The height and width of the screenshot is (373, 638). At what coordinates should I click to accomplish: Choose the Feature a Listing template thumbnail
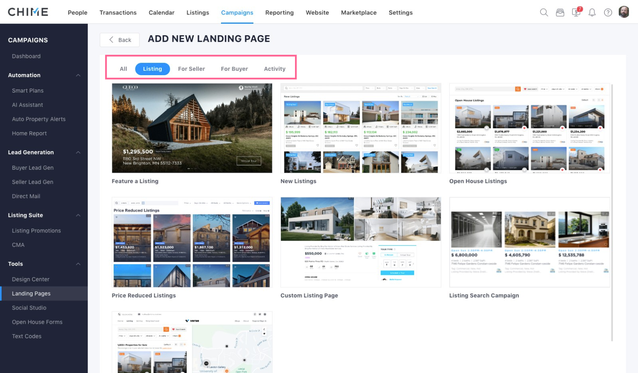click(192, 128)
